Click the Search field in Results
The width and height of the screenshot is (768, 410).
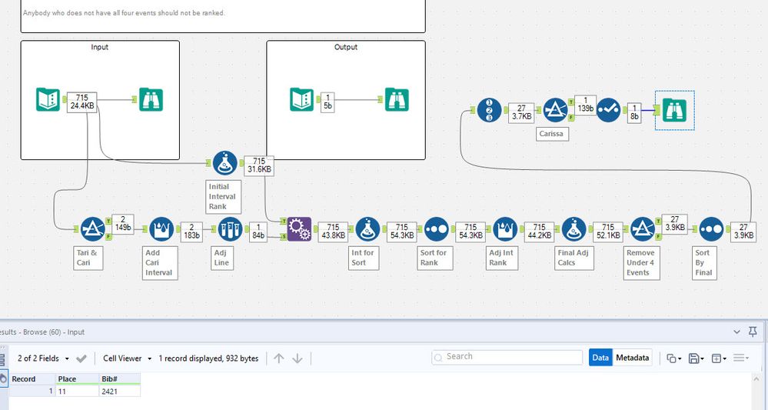tap(507, 357)
